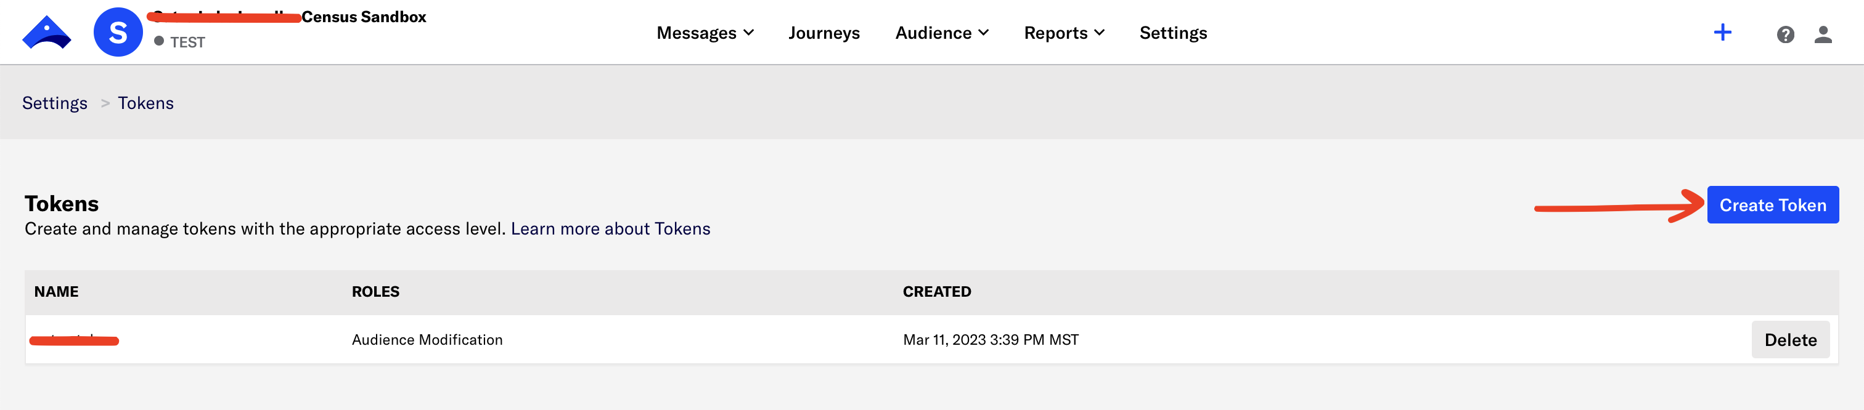Go to Settings via the breadcrumb
This screenshot has height=410, width=1864.
tap(54, 103)
